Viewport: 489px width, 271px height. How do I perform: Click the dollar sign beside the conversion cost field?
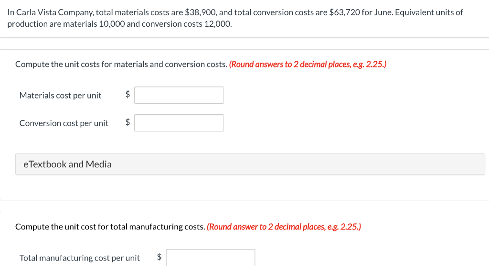point(128,123)
